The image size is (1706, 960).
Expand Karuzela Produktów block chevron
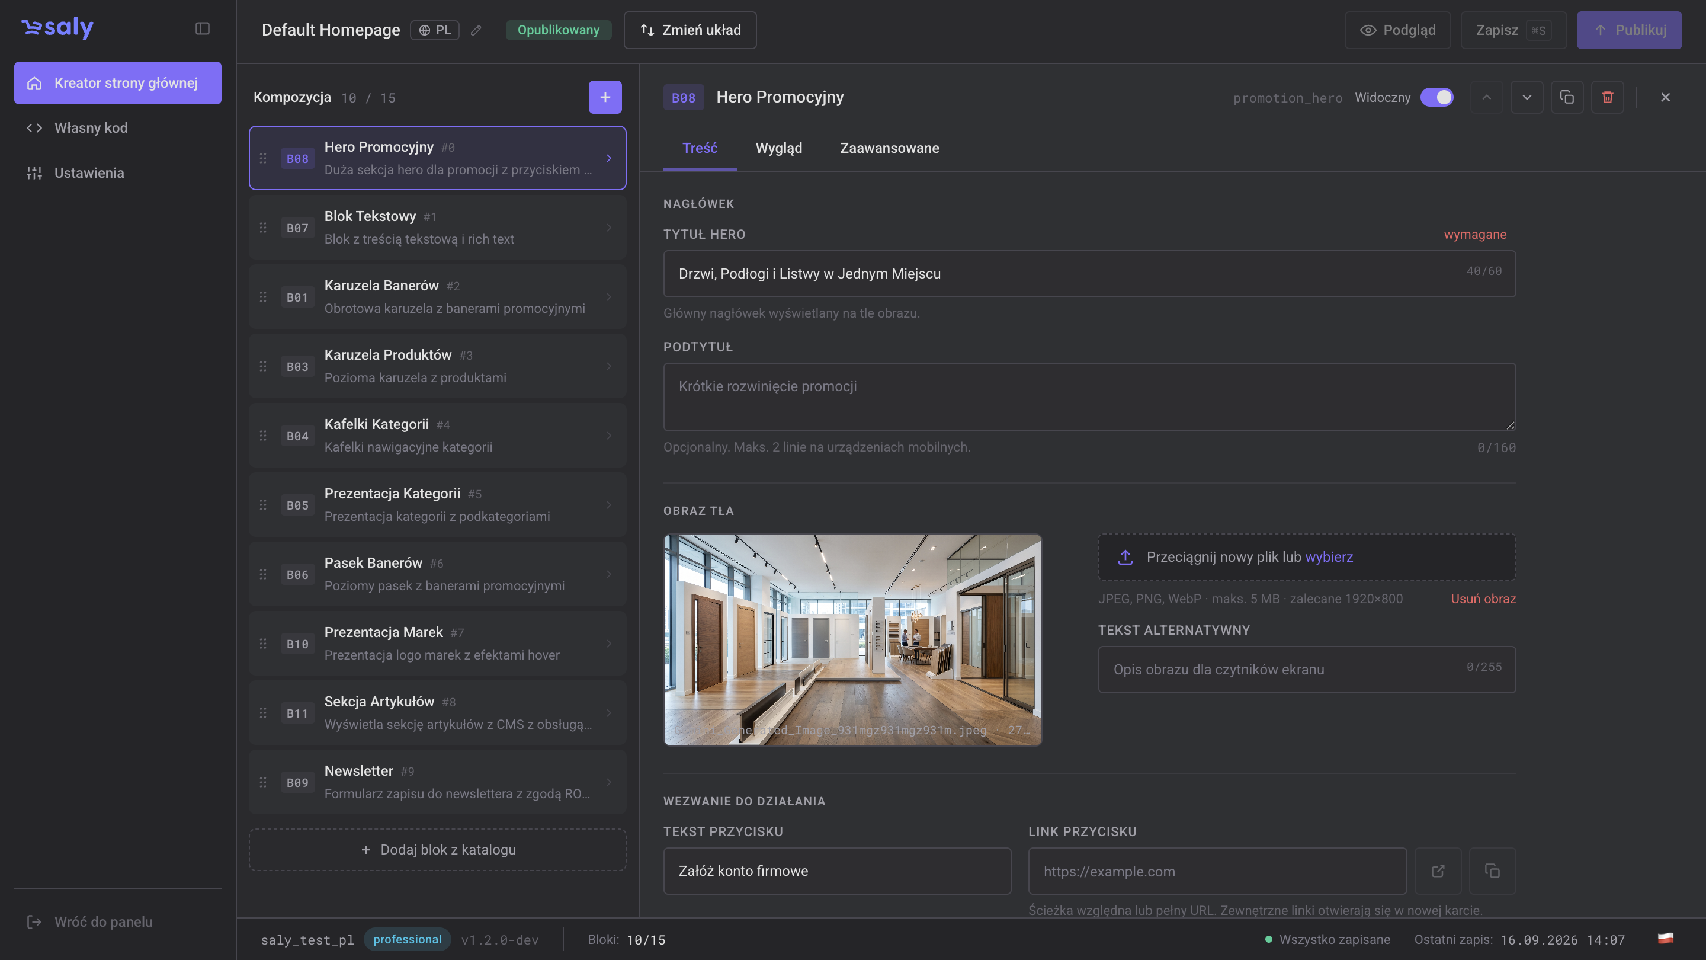tap(608, 366)
